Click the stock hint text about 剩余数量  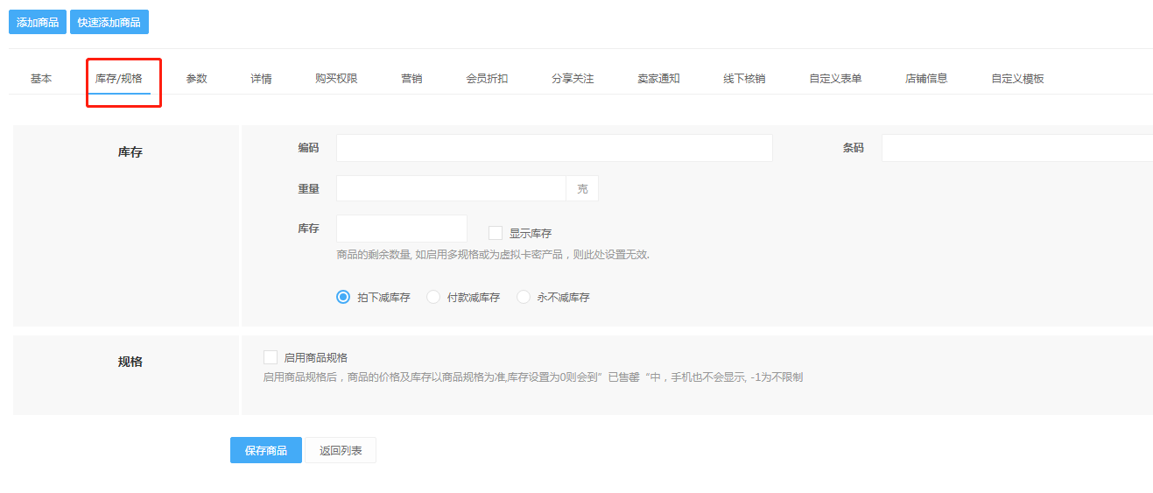(x=493, y=255)
